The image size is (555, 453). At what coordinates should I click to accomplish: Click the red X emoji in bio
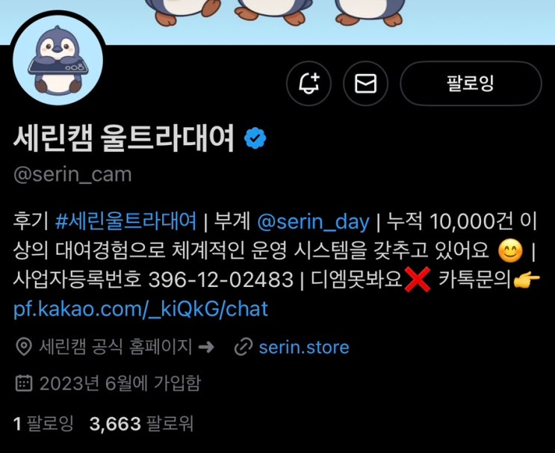(x=418, y=280)
